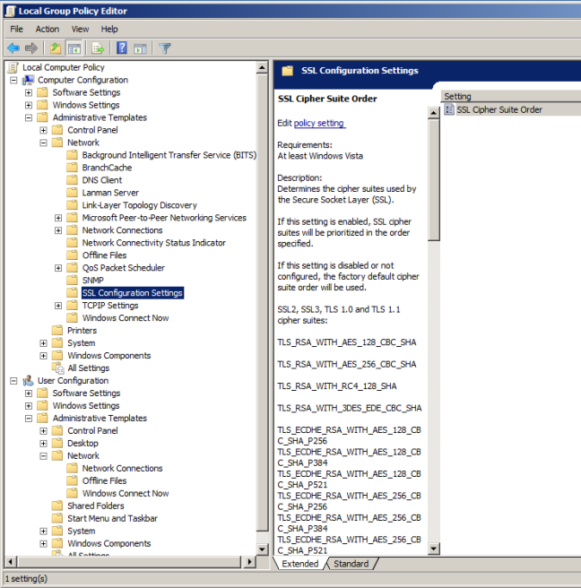Click the Link-Layer Topology Discovery folder icon

coord(72,205)
